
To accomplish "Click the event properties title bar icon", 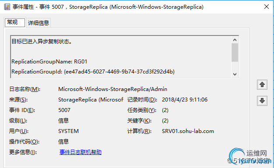I will coord(7,7).
